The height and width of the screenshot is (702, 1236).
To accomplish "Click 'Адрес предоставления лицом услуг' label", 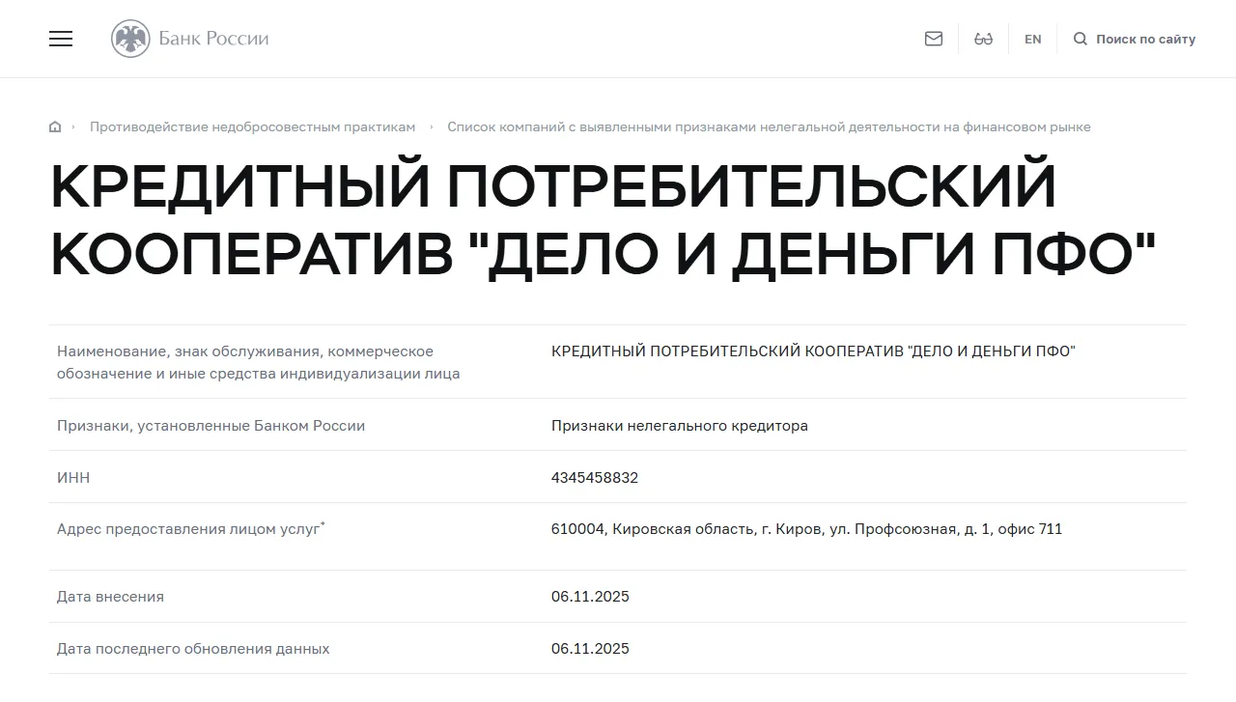I will pyautogui.click(x=190, y=529).
